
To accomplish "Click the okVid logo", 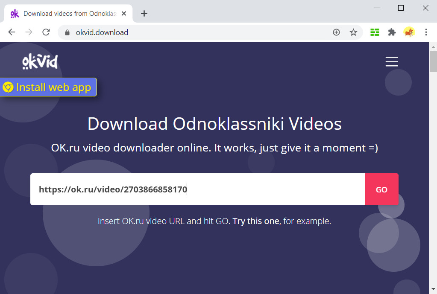I will [40, 61].
